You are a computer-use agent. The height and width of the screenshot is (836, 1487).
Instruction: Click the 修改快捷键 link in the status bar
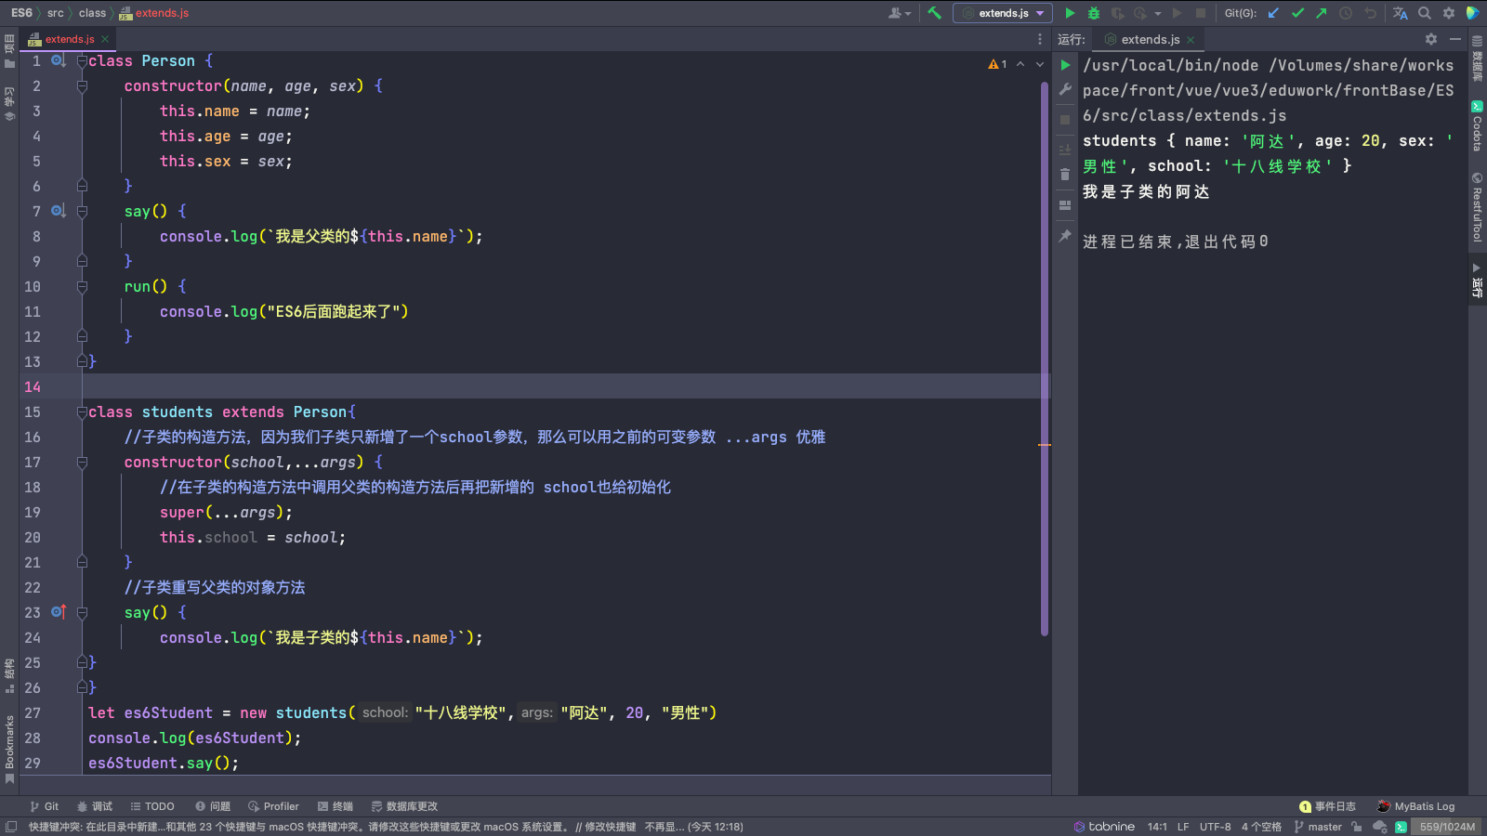pos(610,827)
